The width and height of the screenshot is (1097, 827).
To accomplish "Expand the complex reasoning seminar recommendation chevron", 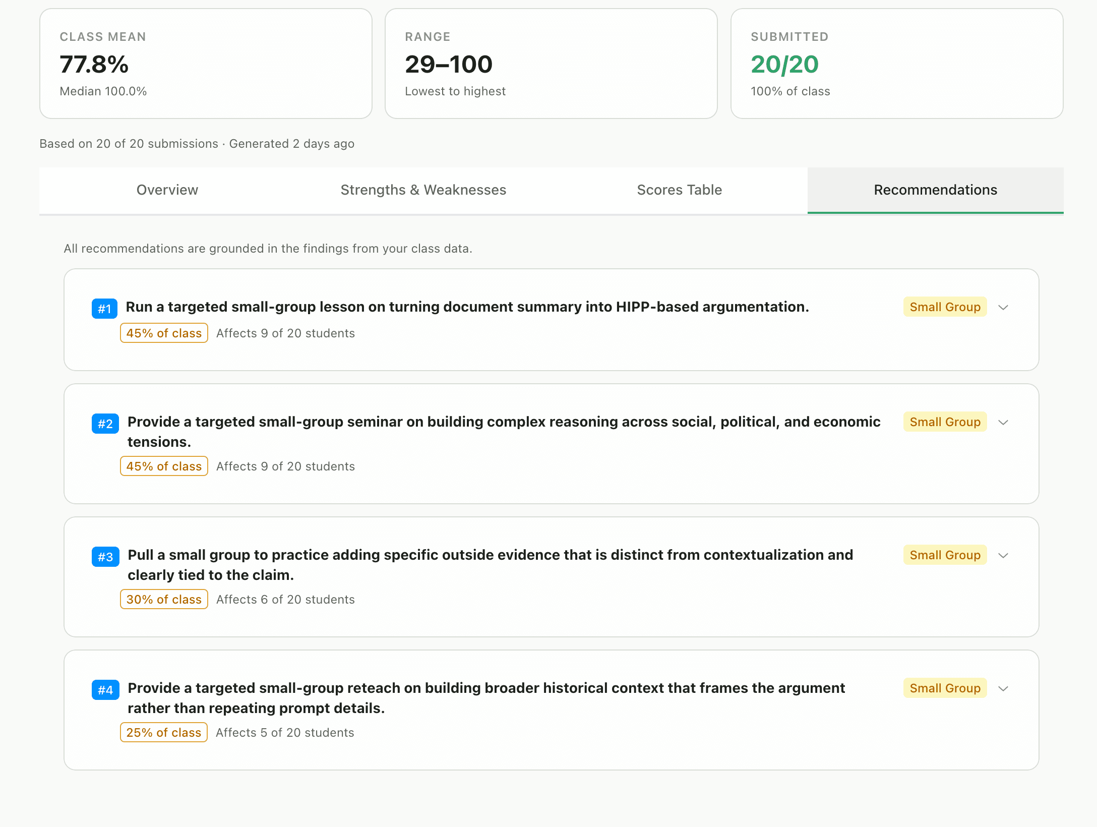I will (1003, 422).
